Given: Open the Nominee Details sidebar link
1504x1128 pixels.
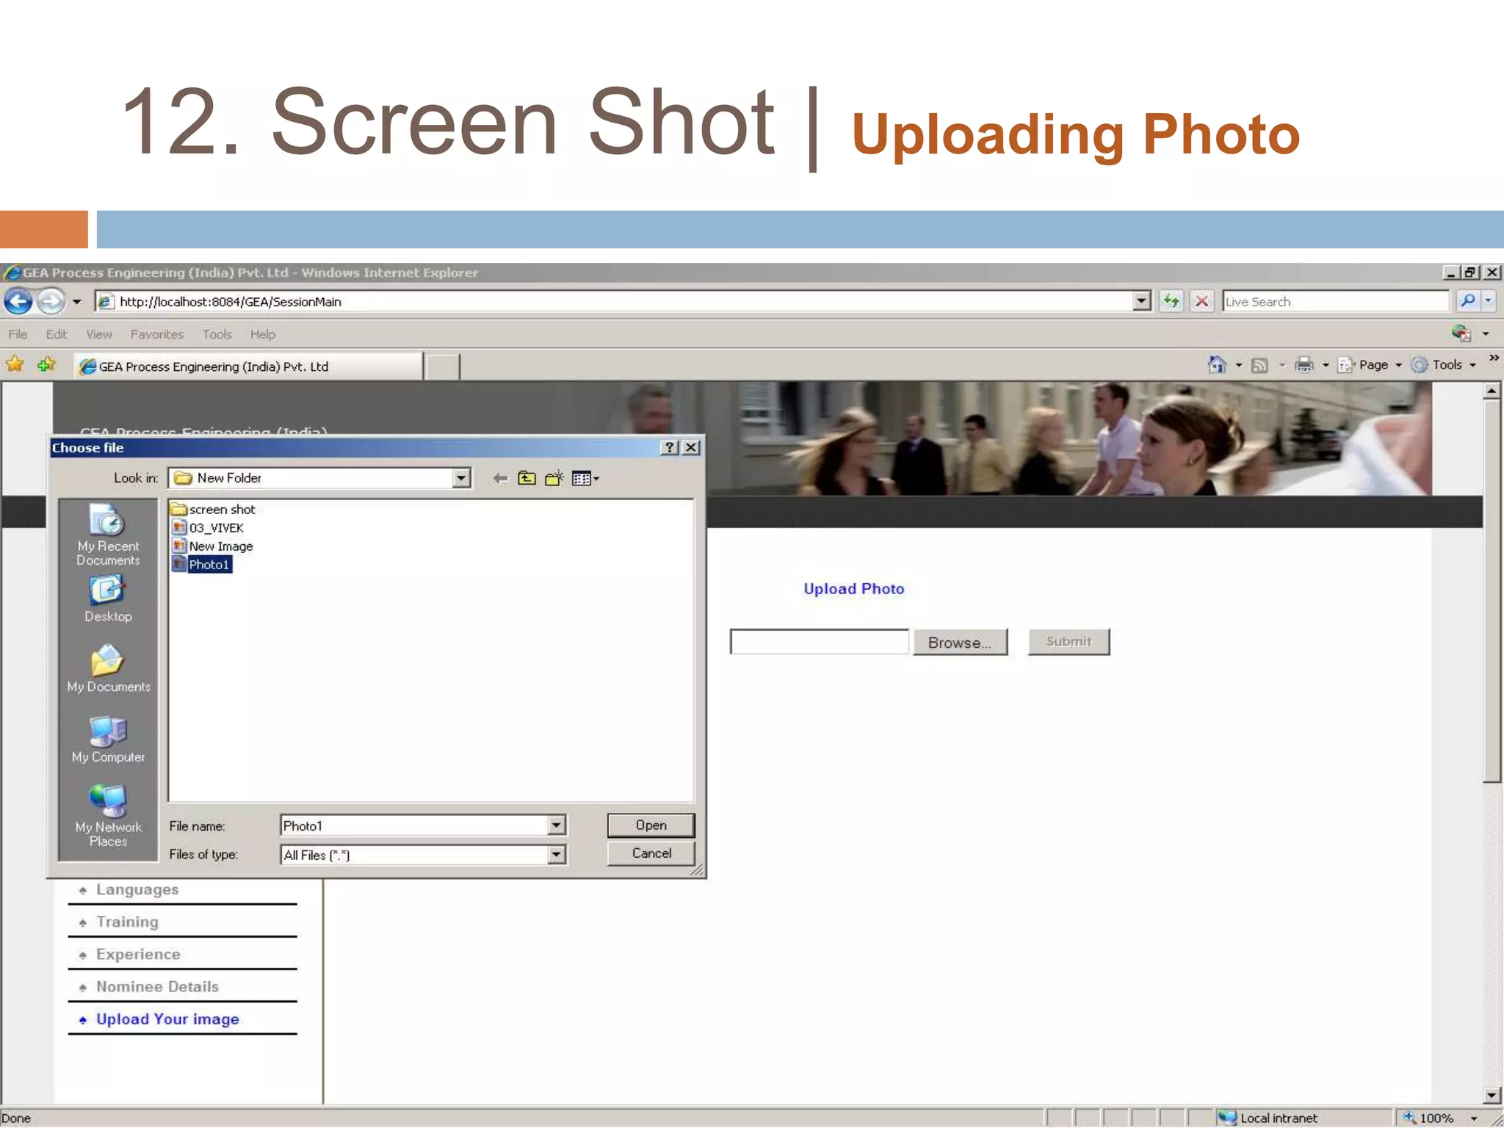Looking at the screenshot, I should pyautogui.click(x=157, y=986).
